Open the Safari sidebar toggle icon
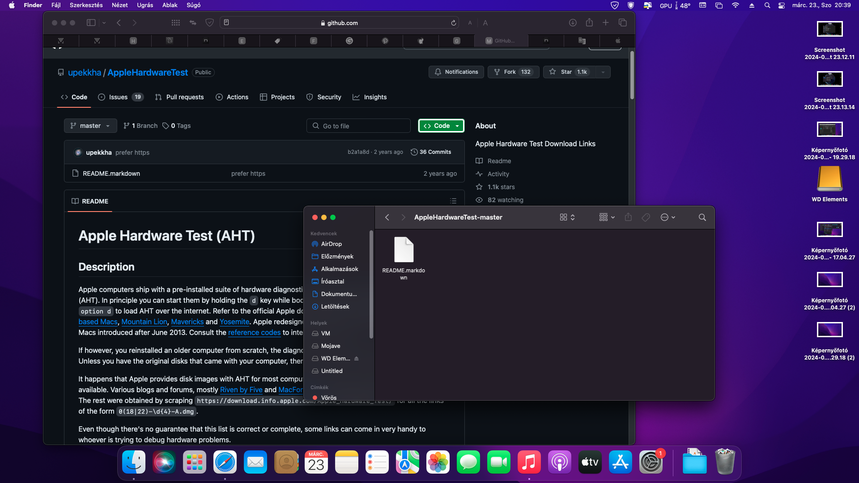 [x=91, y=23]
